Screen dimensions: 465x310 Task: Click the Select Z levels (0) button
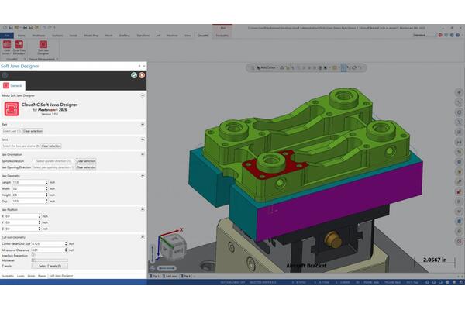(x=50, y=266)
